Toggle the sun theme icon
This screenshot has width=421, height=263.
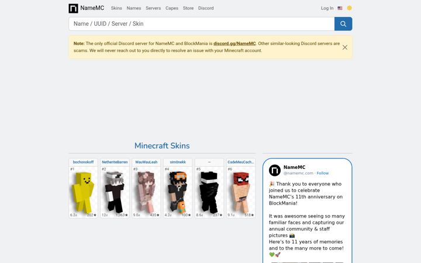349,8
